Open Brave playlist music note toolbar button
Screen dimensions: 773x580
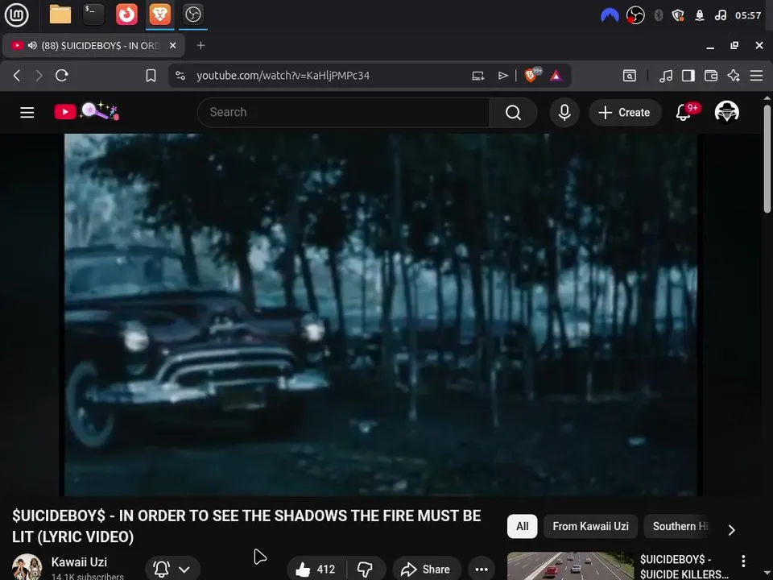click(x=666, y=76)
